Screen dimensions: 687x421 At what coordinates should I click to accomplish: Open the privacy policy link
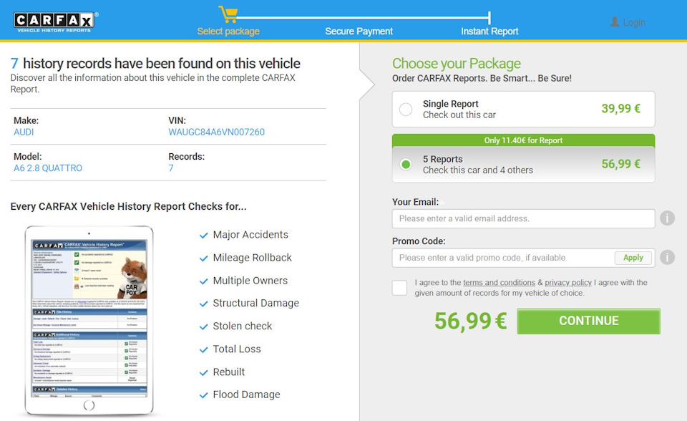click(568, 282)
